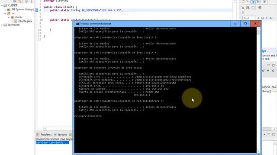
Task: Open the All filter in Task List
Action: click(x=262, y=18)
